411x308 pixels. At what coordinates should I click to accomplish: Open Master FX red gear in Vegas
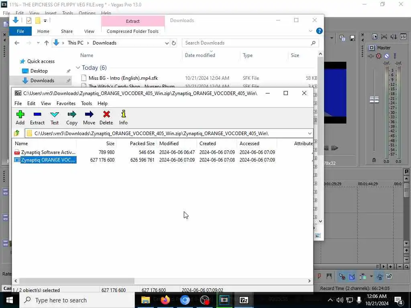[x=378, y=56]
